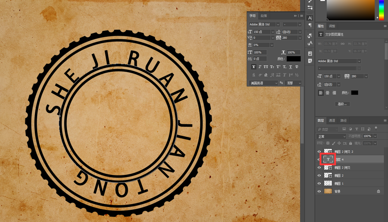
Task: Hide the 背景 layer visibility eye
Action: tap(319, 191)
